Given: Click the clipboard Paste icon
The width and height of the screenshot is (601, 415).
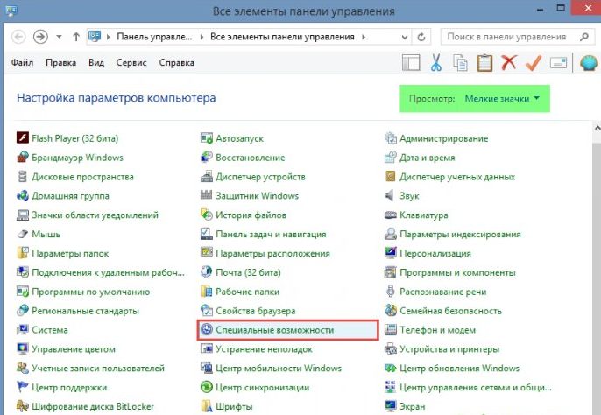Looking at the screenshot, I should 484,63.
